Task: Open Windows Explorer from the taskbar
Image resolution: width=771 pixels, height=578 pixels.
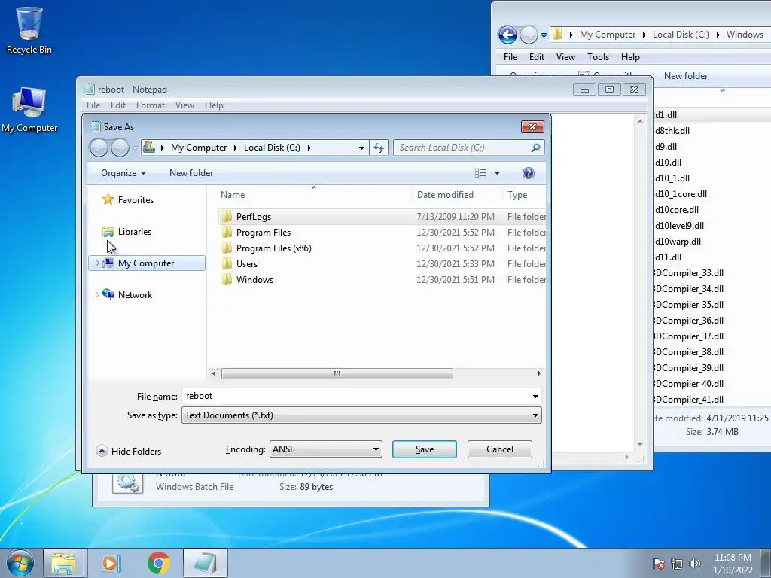Action: (63, 563)
